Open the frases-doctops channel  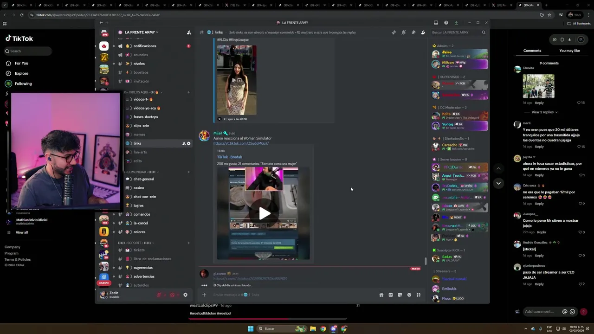146,117
